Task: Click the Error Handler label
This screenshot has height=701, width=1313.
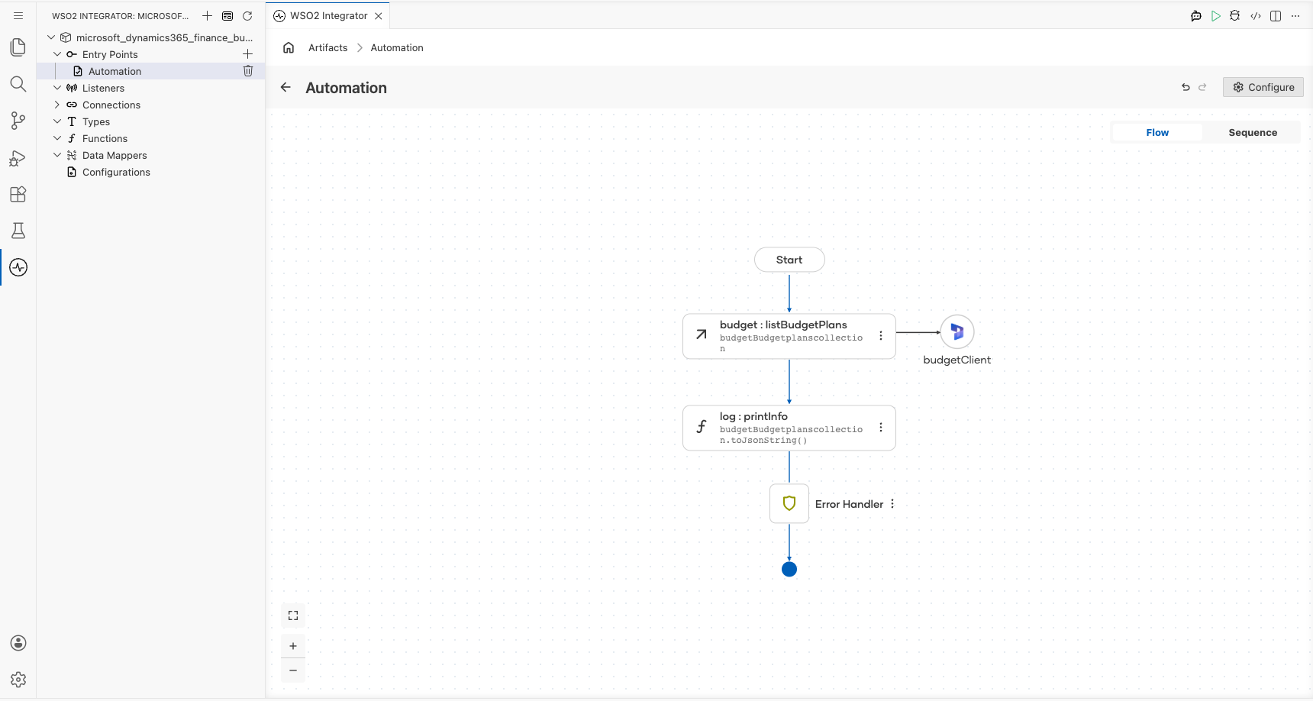Action: pyautogui.click(x=849, y=504)
